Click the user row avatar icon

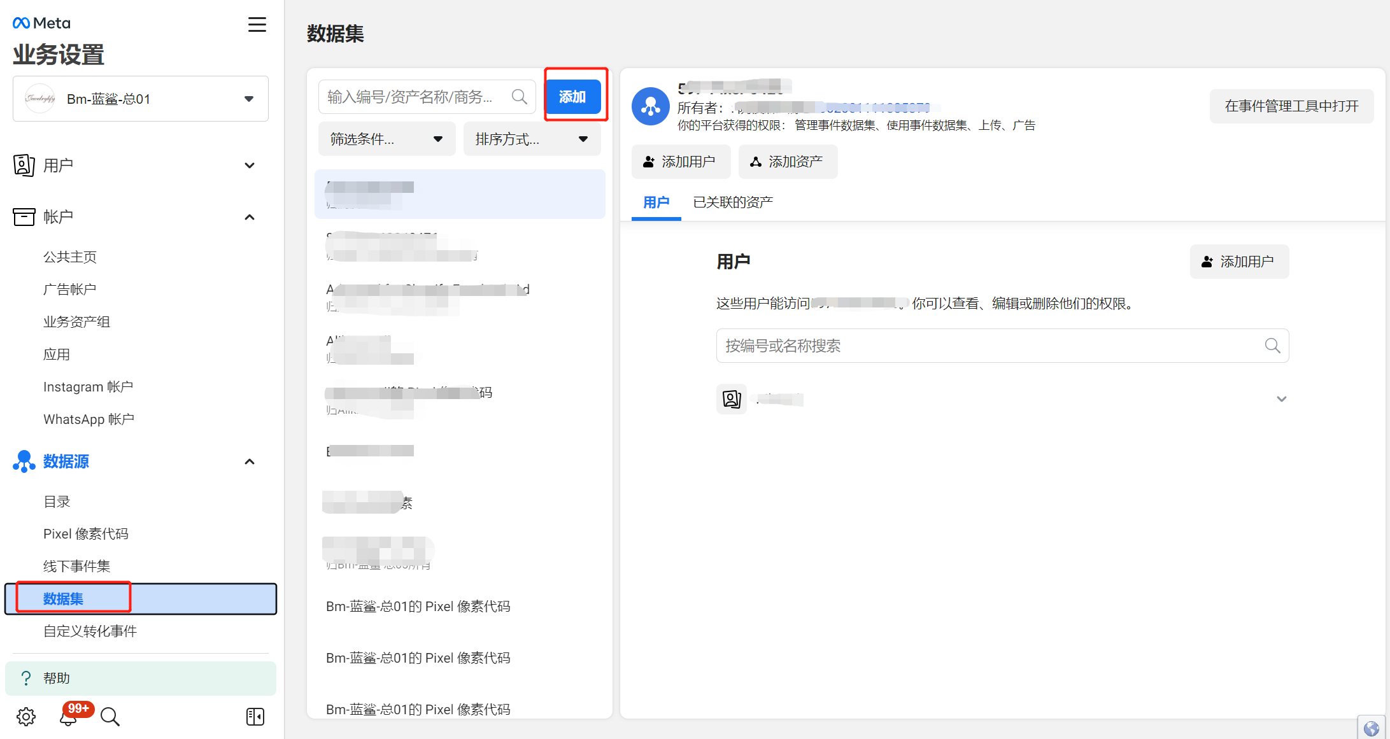[732, 399]
